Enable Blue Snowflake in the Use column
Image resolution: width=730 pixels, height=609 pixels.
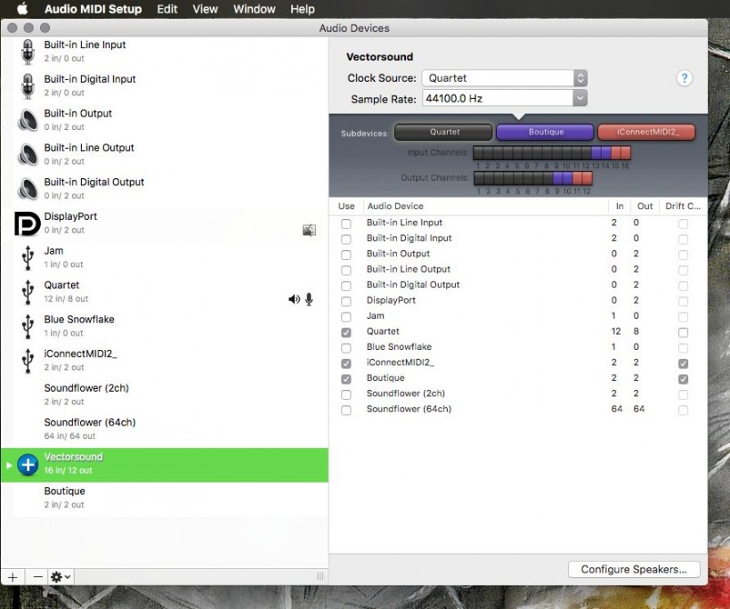click(x=346, y=348)
